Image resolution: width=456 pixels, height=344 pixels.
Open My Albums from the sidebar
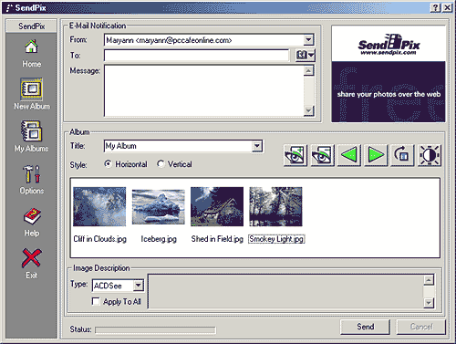point(32,130)
